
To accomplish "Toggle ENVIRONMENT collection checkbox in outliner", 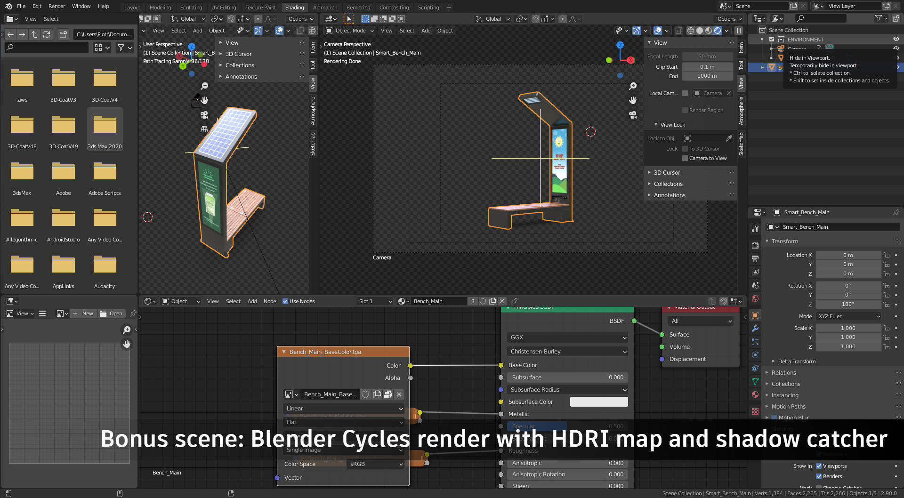I will tap(772, 40).
